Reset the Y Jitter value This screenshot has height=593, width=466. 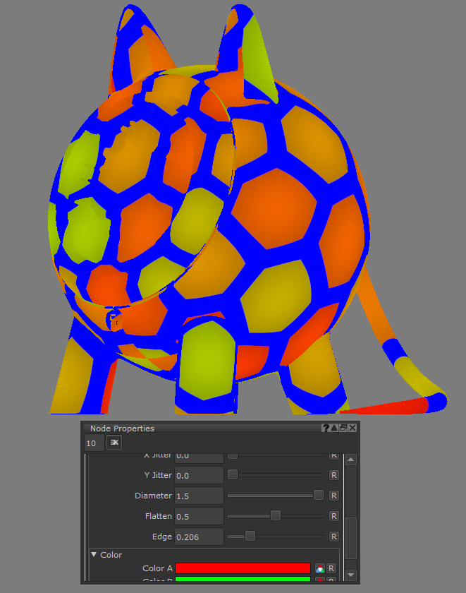click(x=334, y=475)
